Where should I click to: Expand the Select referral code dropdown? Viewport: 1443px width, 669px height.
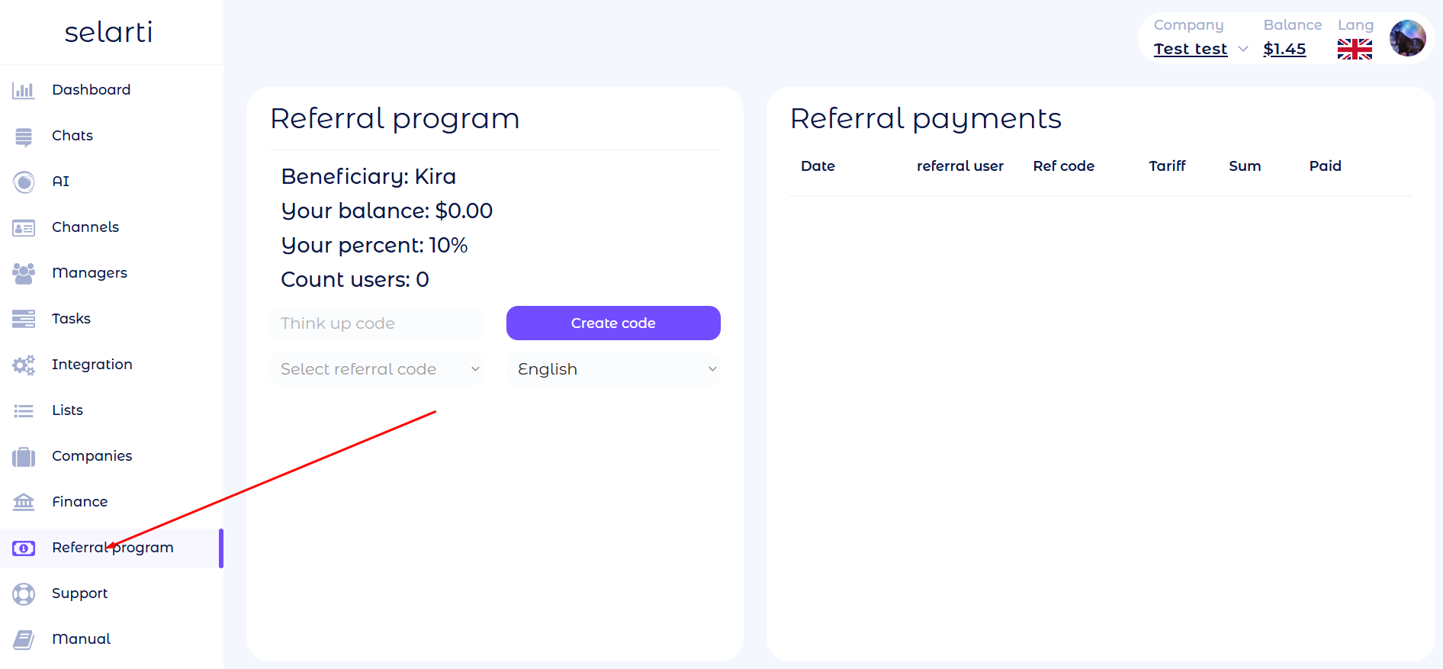[377, 369]
